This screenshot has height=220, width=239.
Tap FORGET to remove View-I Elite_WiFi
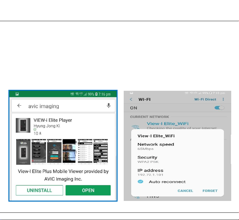pyautogui.click(x=210, y=191)
